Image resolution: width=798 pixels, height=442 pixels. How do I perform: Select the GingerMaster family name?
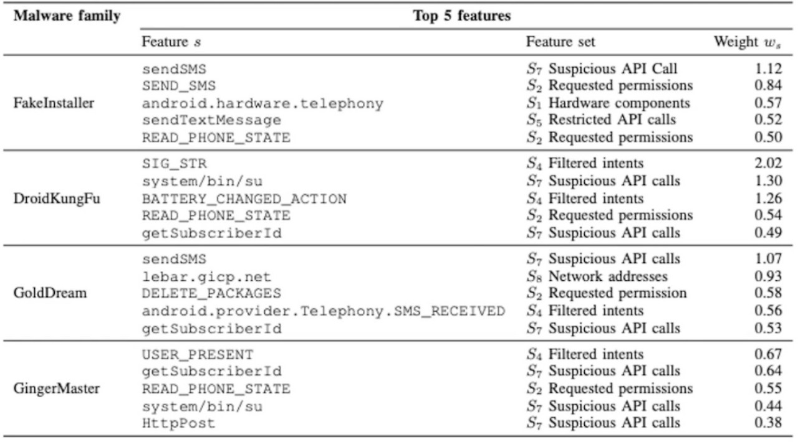(51, 389)
